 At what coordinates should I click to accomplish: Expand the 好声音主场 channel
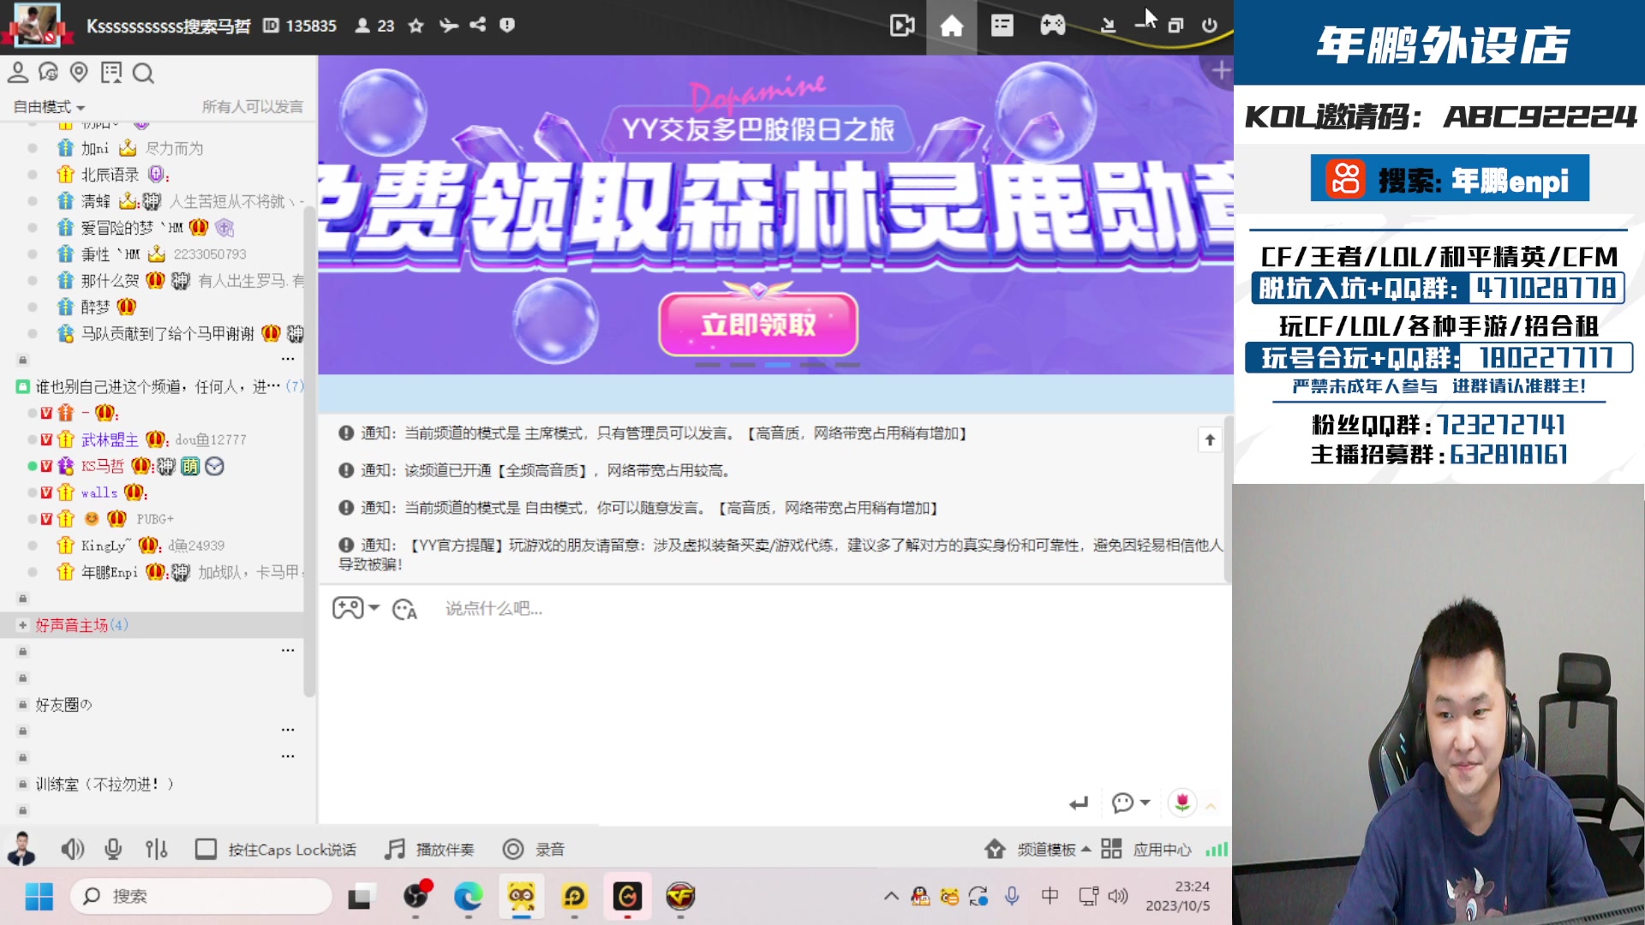coord(23,625)
